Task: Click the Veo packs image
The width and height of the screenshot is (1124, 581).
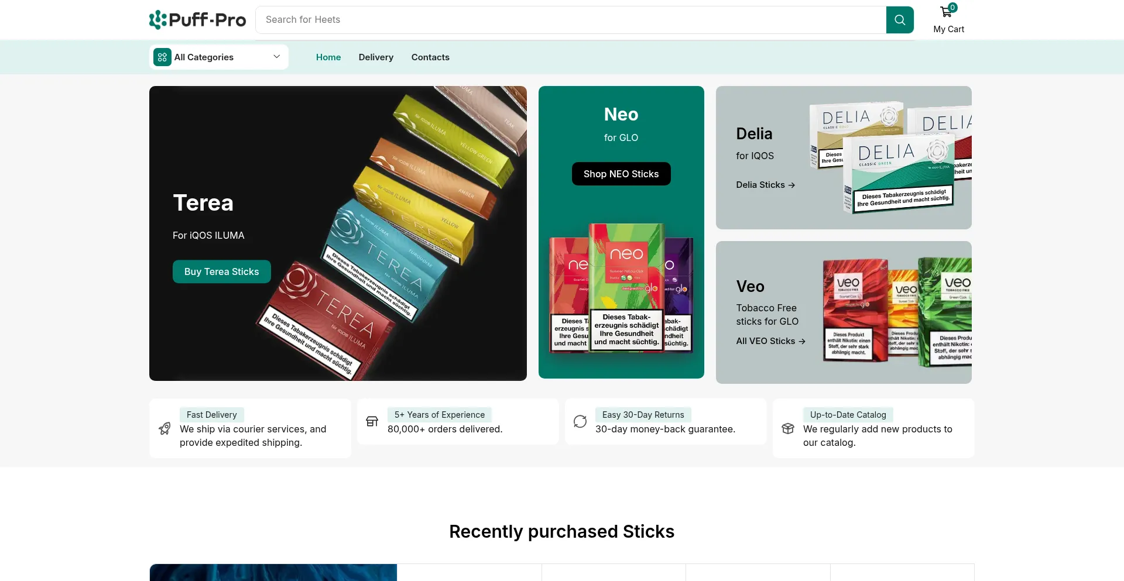Action: pyautogui.click(x=897, y=312)
